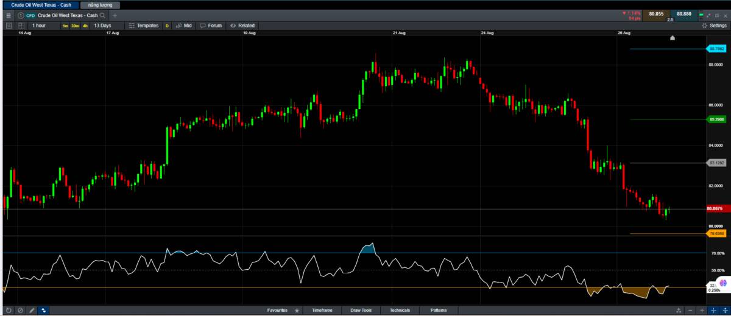Click the 21 Aug date label
This screenshot has width=731, height=316.
399,33
